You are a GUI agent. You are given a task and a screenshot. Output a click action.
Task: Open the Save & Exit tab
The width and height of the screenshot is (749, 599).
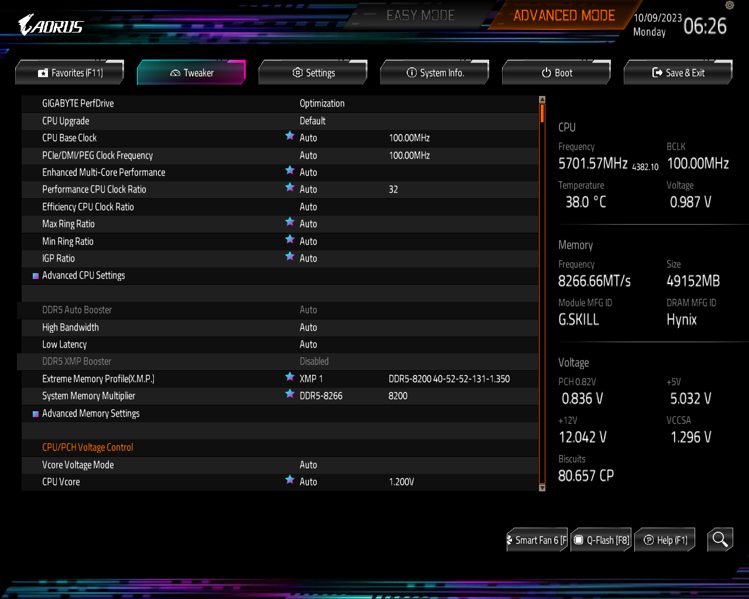pos(678,73)
